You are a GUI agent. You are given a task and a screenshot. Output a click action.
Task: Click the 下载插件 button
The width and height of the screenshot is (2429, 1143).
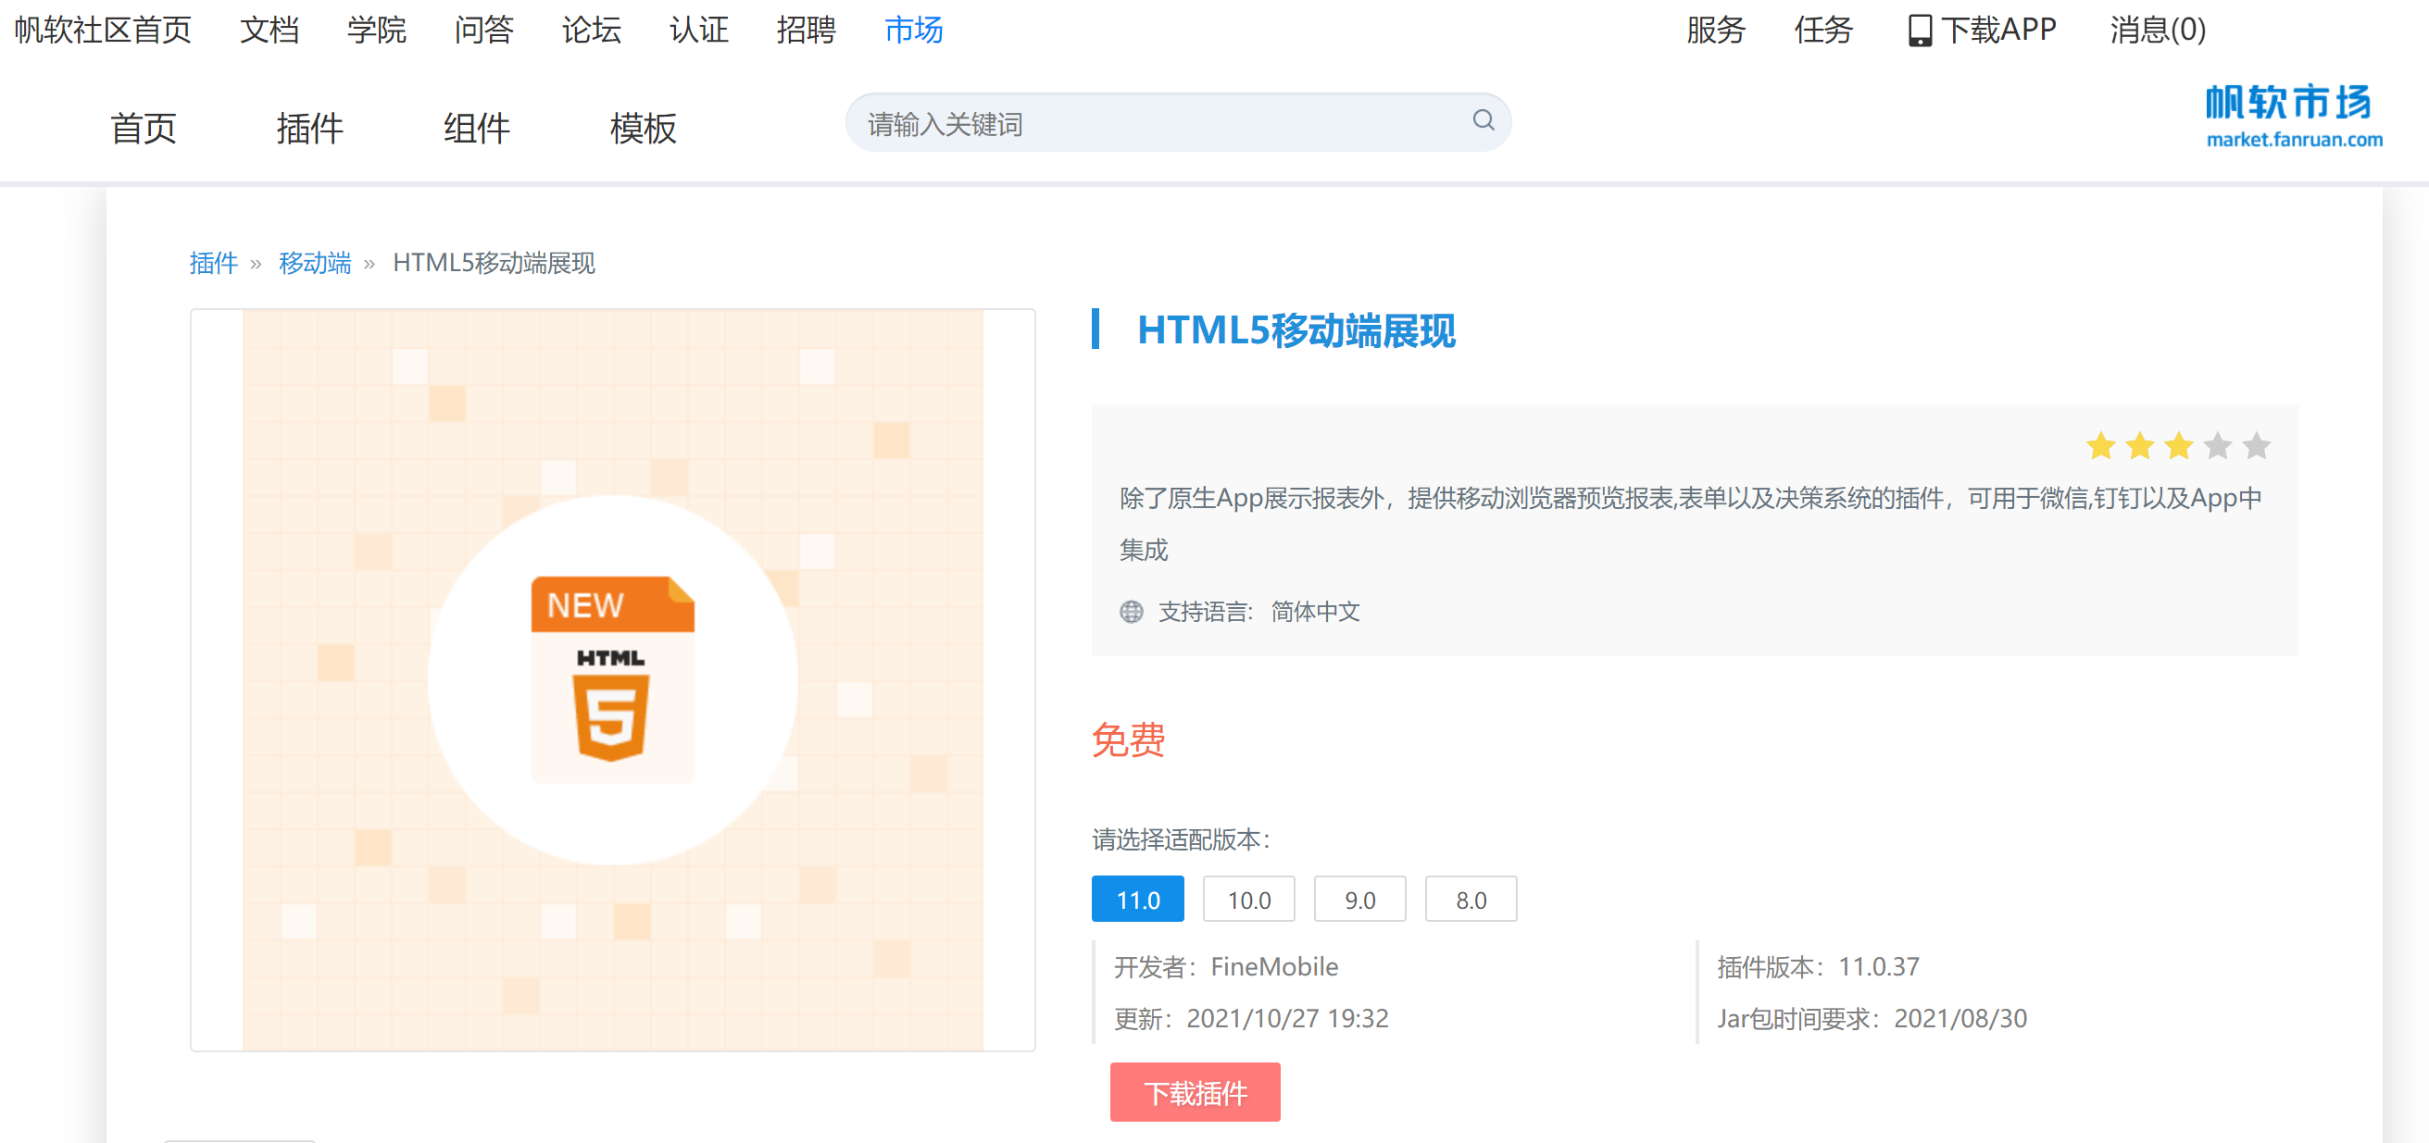coord(1195,1092)
